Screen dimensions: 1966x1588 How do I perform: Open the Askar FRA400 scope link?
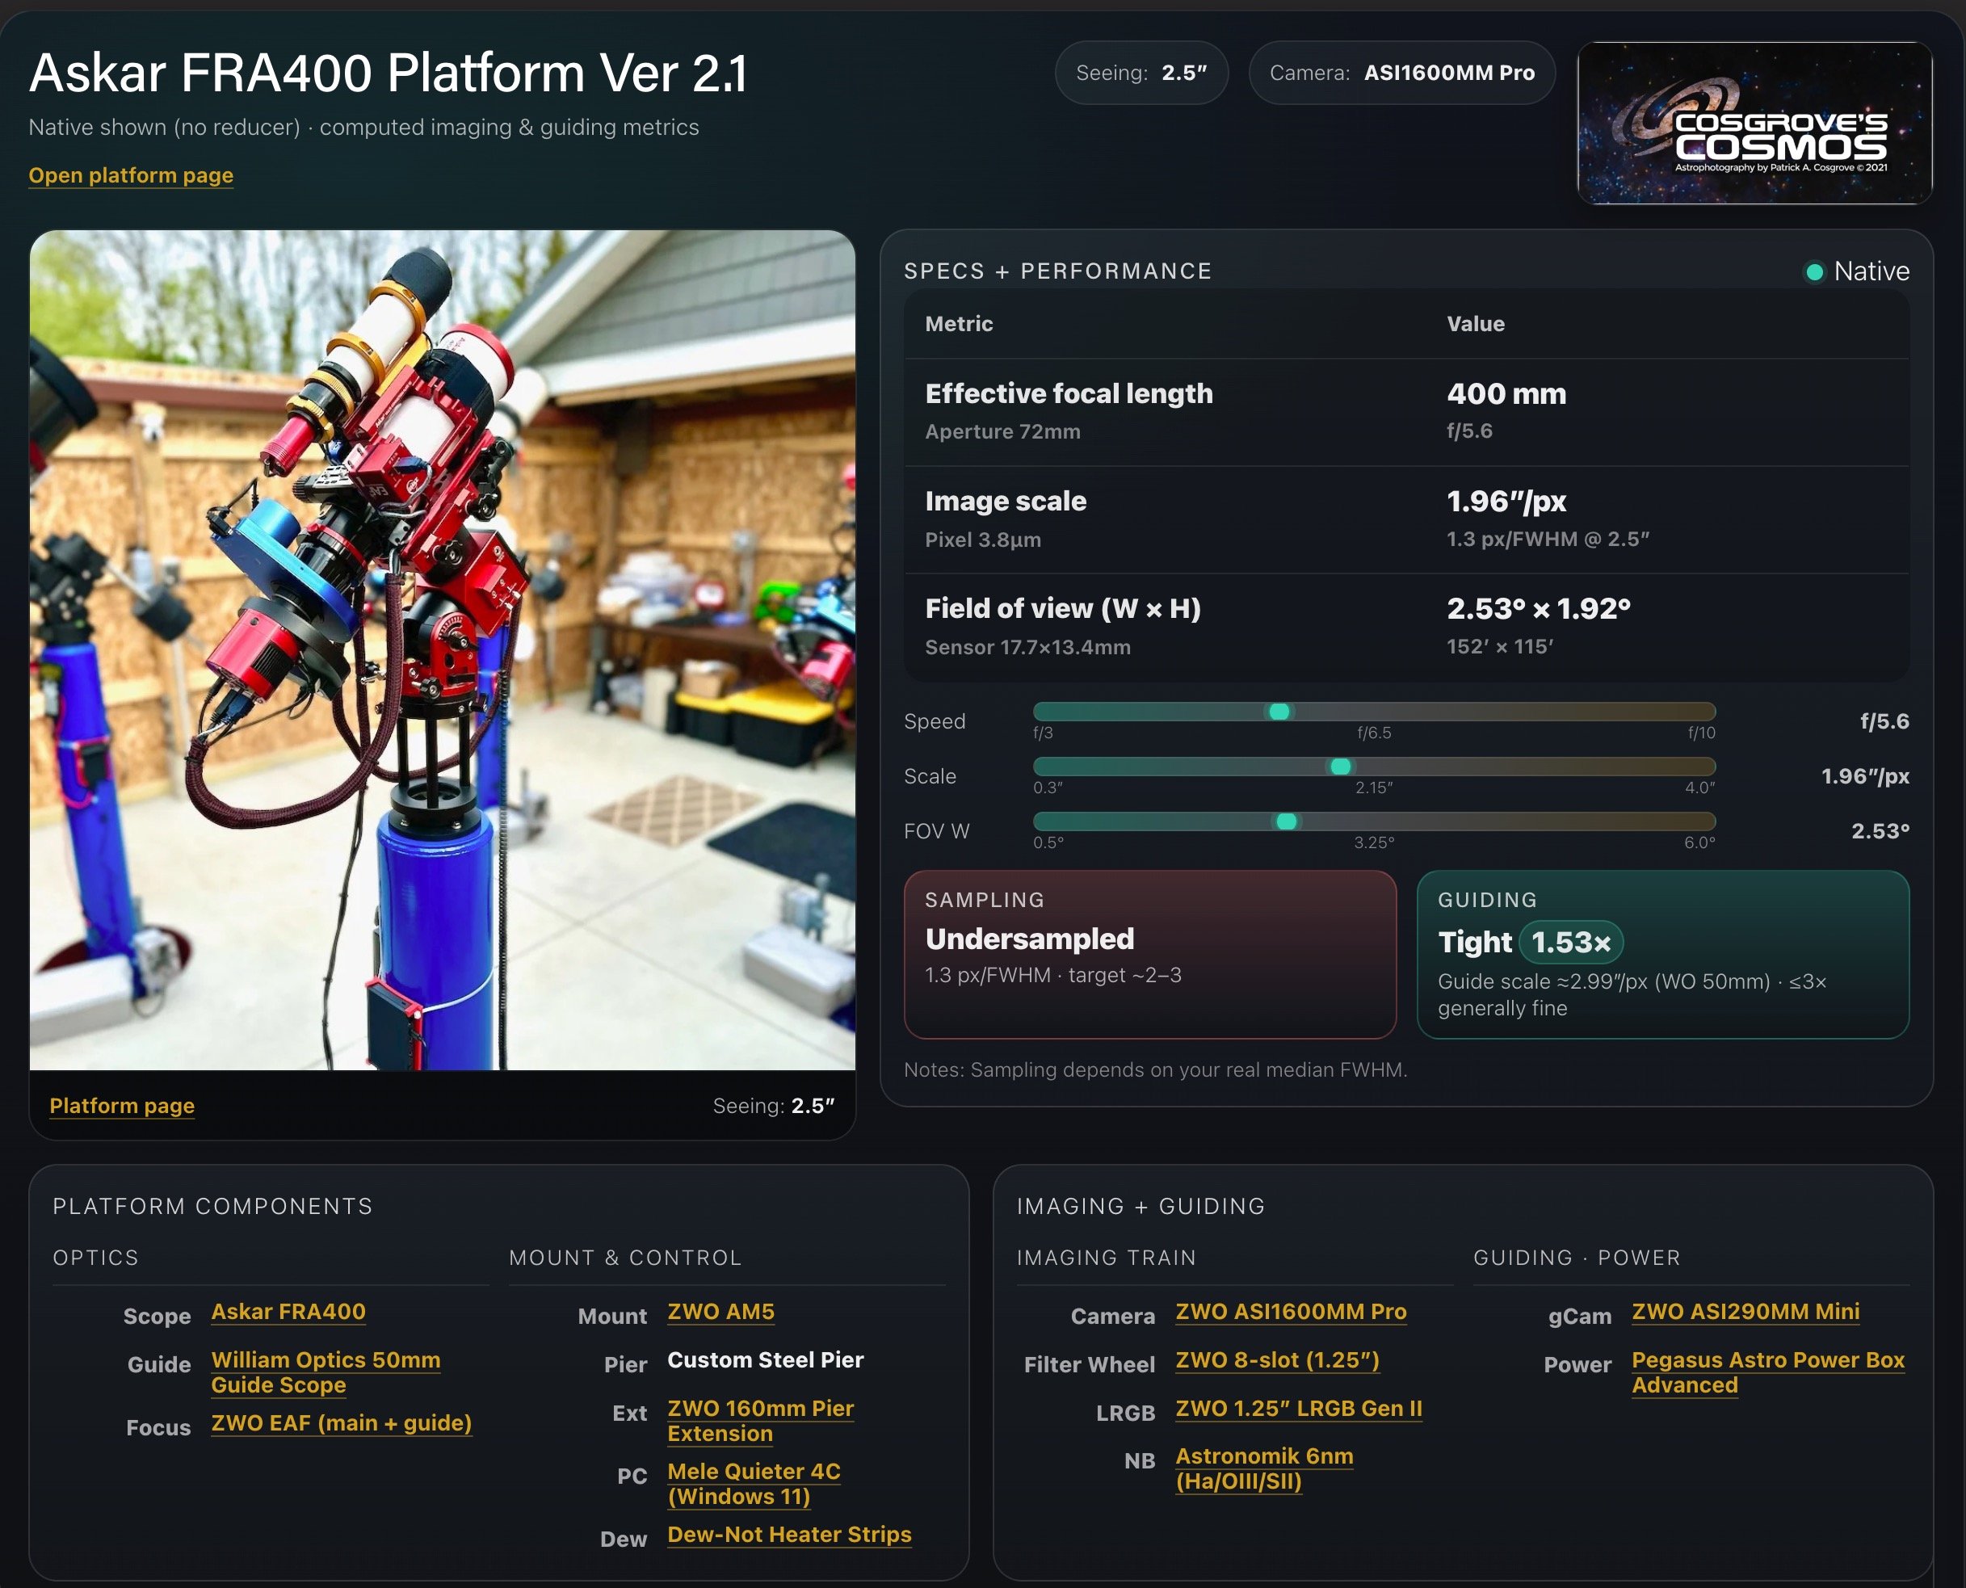pyautogui.click(x=288, y=1312)
